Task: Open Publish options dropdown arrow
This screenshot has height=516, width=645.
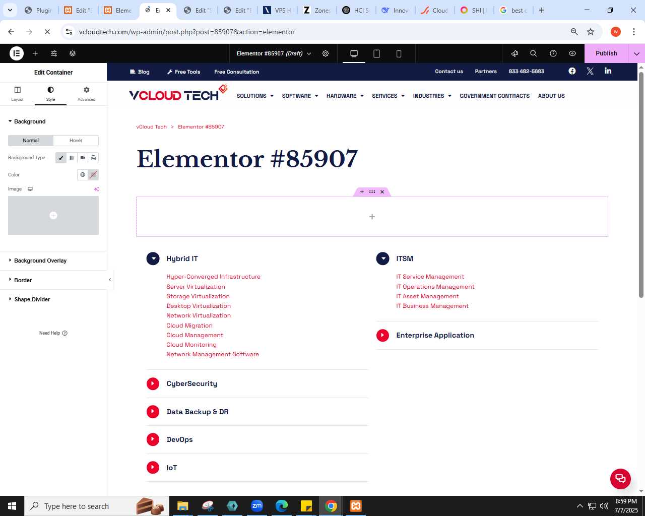Action: pyautogui.click(x=636, y=53)
